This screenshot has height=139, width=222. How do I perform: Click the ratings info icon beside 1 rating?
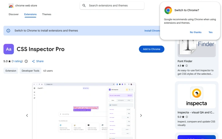26,61
